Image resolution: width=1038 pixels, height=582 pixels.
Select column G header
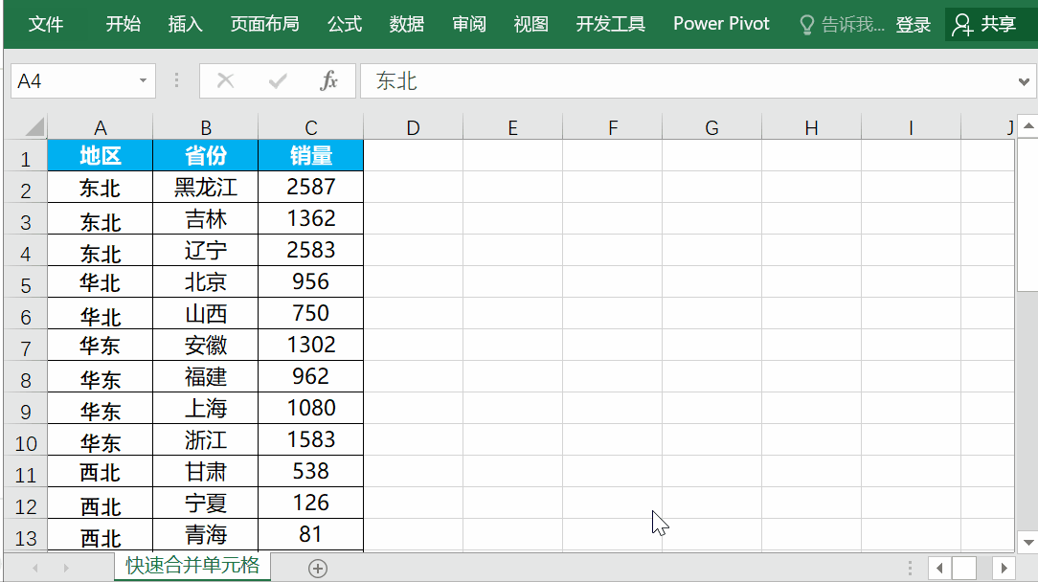pyautogui.click(x=711, y=127)
